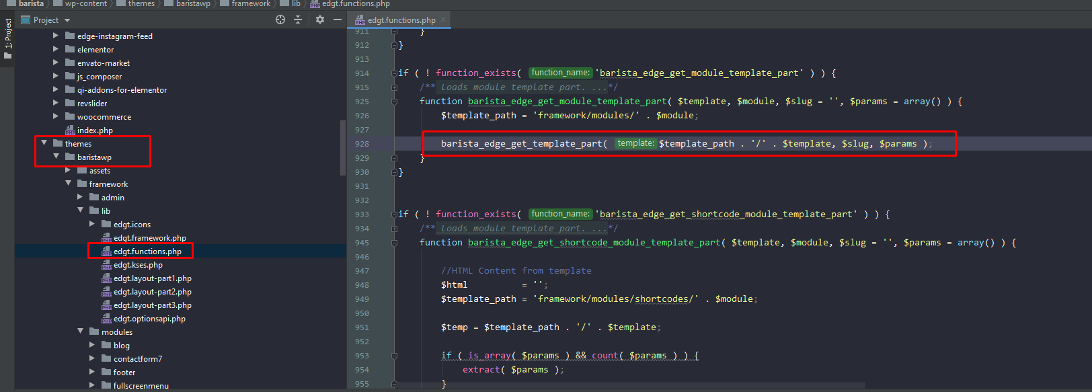
Task: Select edgt.functions.php in the project tree
Action: tap(147, 251)
